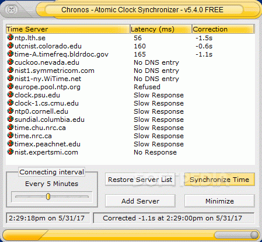Viewport: 262px width, 242px height.
Task: Click the Refused status for europe.pool.ntp.org
Action: point(147,87)
